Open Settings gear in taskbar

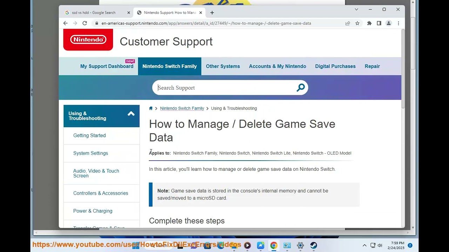[300, 245]
